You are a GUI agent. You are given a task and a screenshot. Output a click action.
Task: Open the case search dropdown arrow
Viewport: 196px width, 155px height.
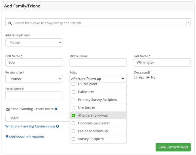tap(188, 22)
